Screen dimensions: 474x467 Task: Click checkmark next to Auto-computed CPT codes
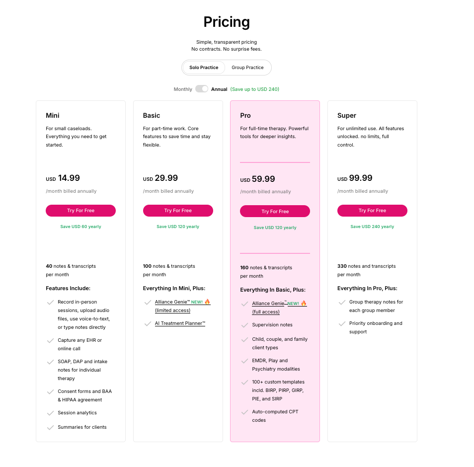click(244, 412)
